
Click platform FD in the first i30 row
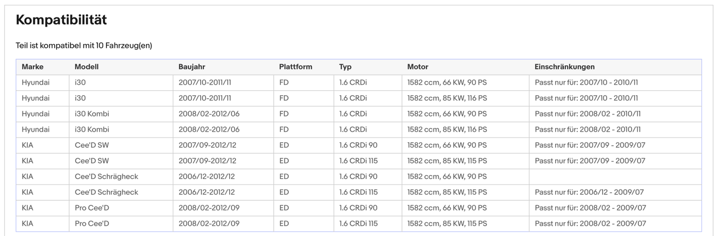point(284,83)
